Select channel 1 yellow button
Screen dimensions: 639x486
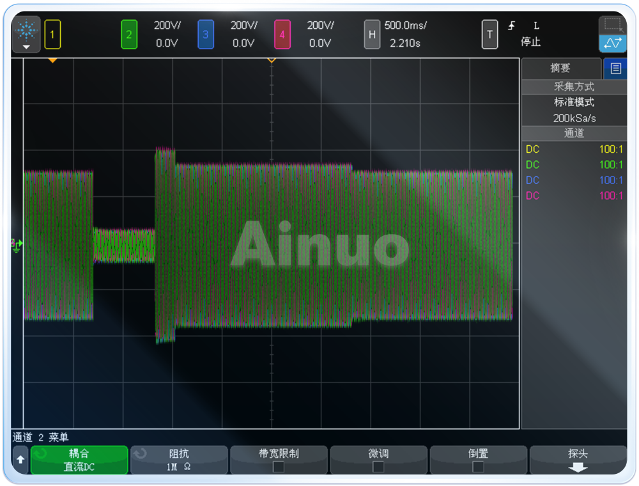(x=52, y=35)
